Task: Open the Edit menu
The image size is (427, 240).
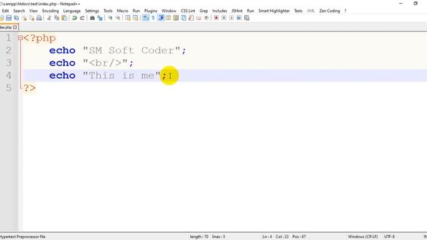Action: [x=5, y=11]
